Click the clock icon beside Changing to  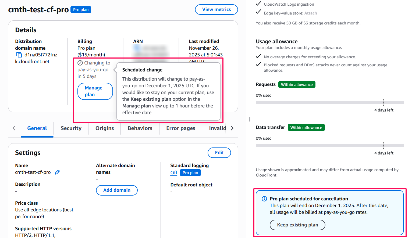[x=80, y=63]
